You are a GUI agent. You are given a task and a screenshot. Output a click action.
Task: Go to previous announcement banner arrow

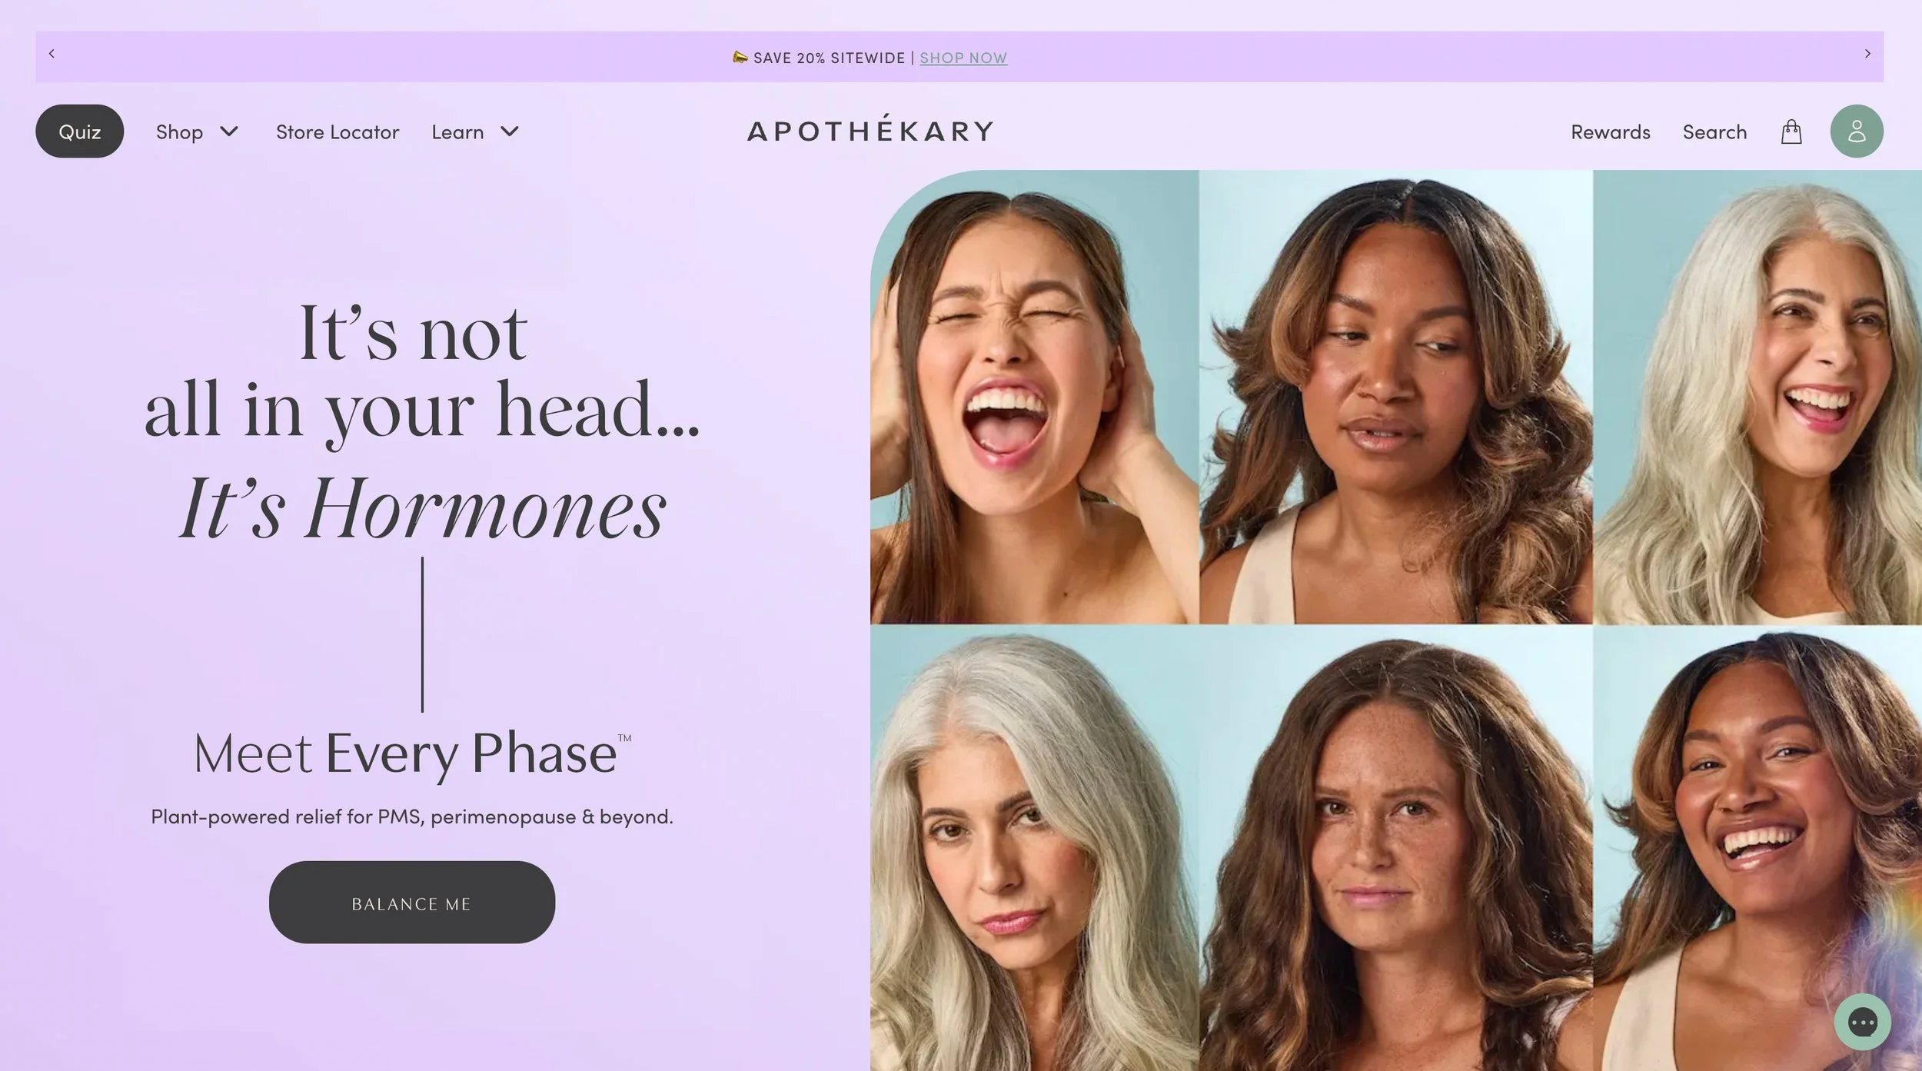(x=52, y=54)
